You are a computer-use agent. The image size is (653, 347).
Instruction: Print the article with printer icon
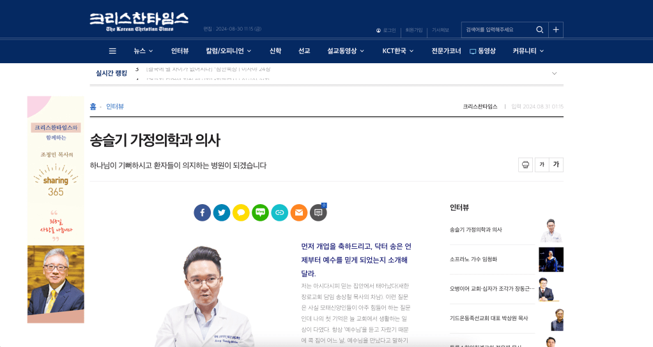coord(526,165)
